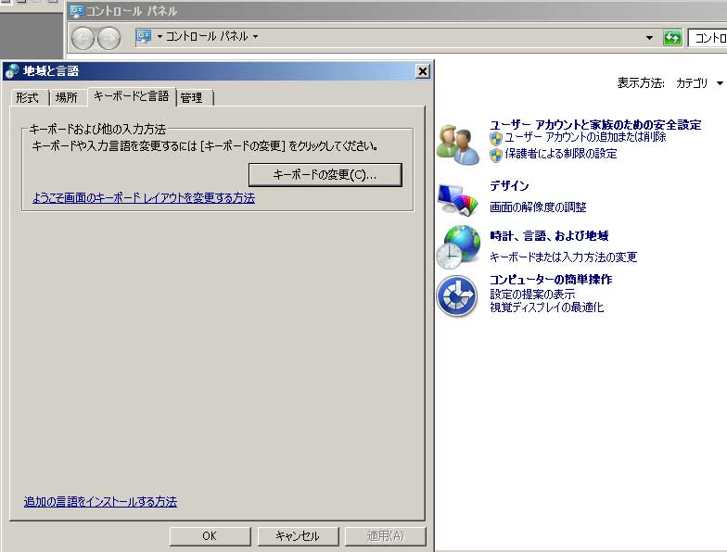Confirm the dialog with the OK button
The width and height of the screenshot is (727, 552).
[x=210, y=536]
